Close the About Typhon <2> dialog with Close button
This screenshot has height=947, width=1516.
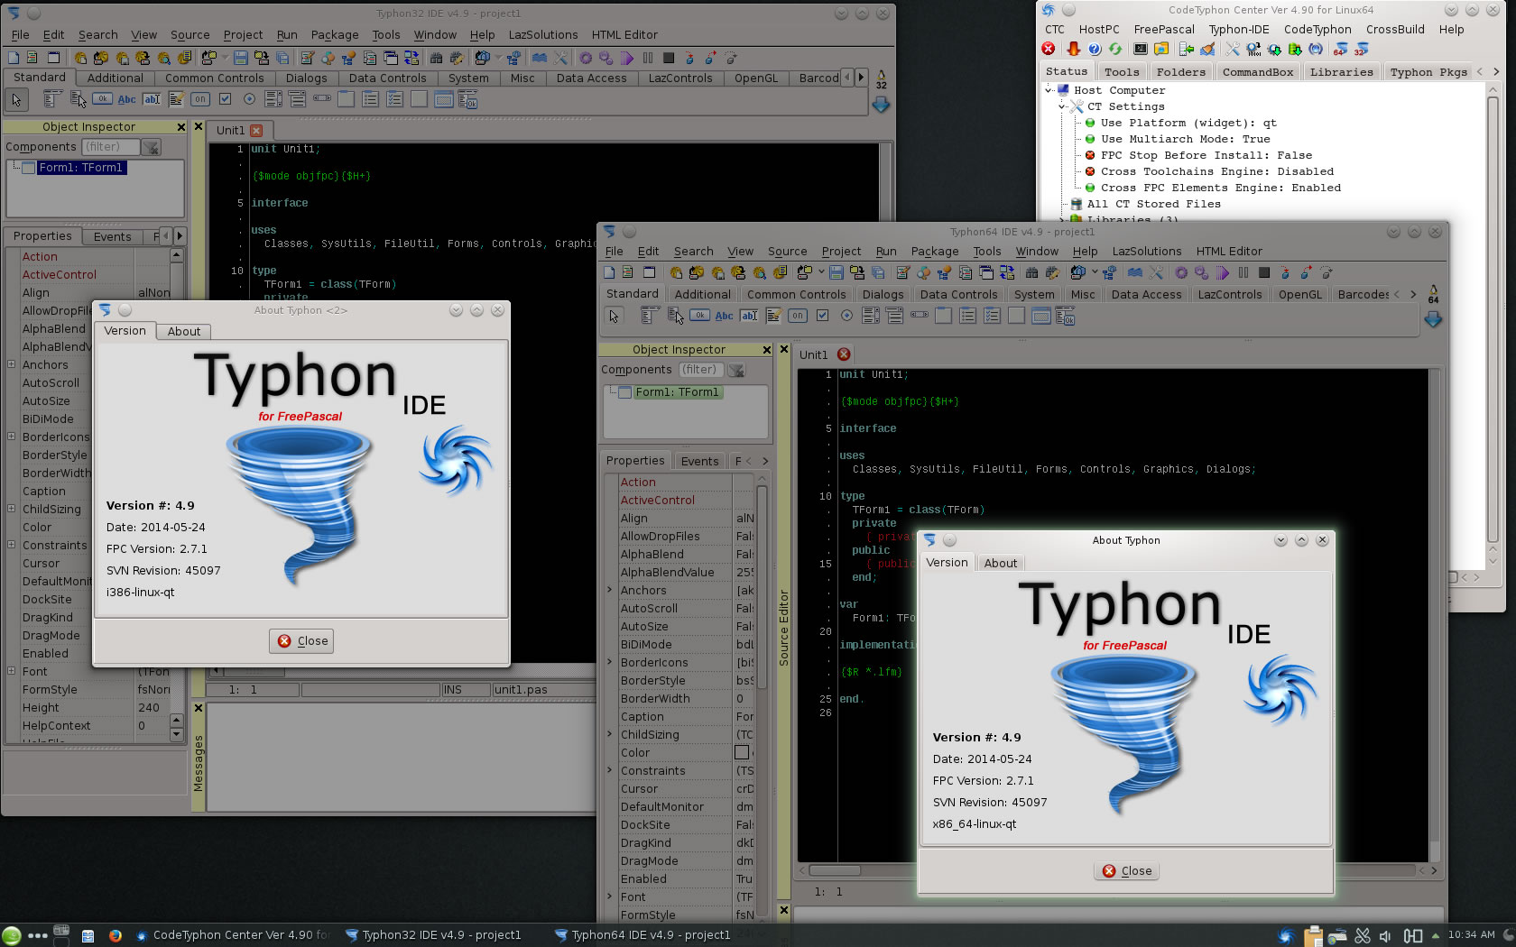click(x=301, y=640)
